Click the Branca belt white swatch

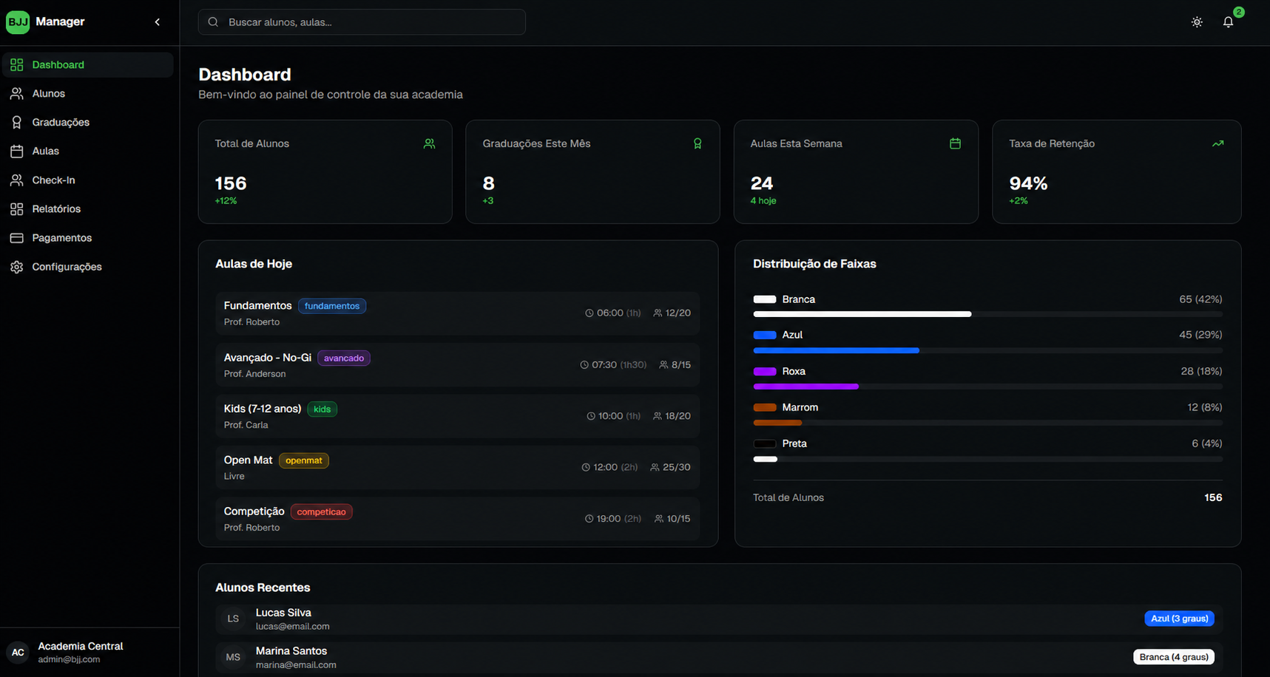(x=765, y=299)
